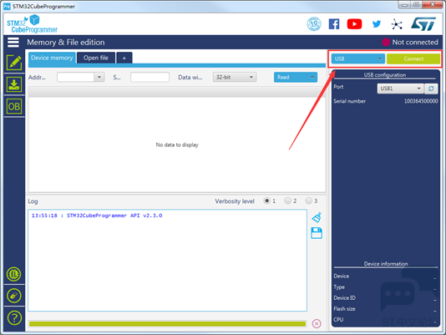446x335 pixels.
Task: Click the ST logo
Action: pyautogui.click(x=423, y=24)
